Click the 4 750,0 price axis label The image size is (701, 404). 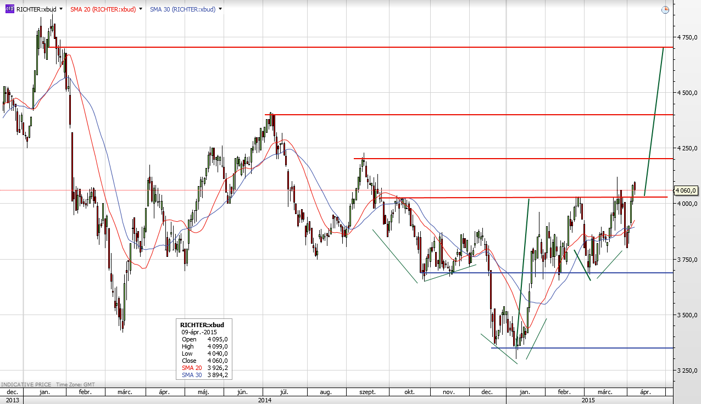tap(688, 37)
